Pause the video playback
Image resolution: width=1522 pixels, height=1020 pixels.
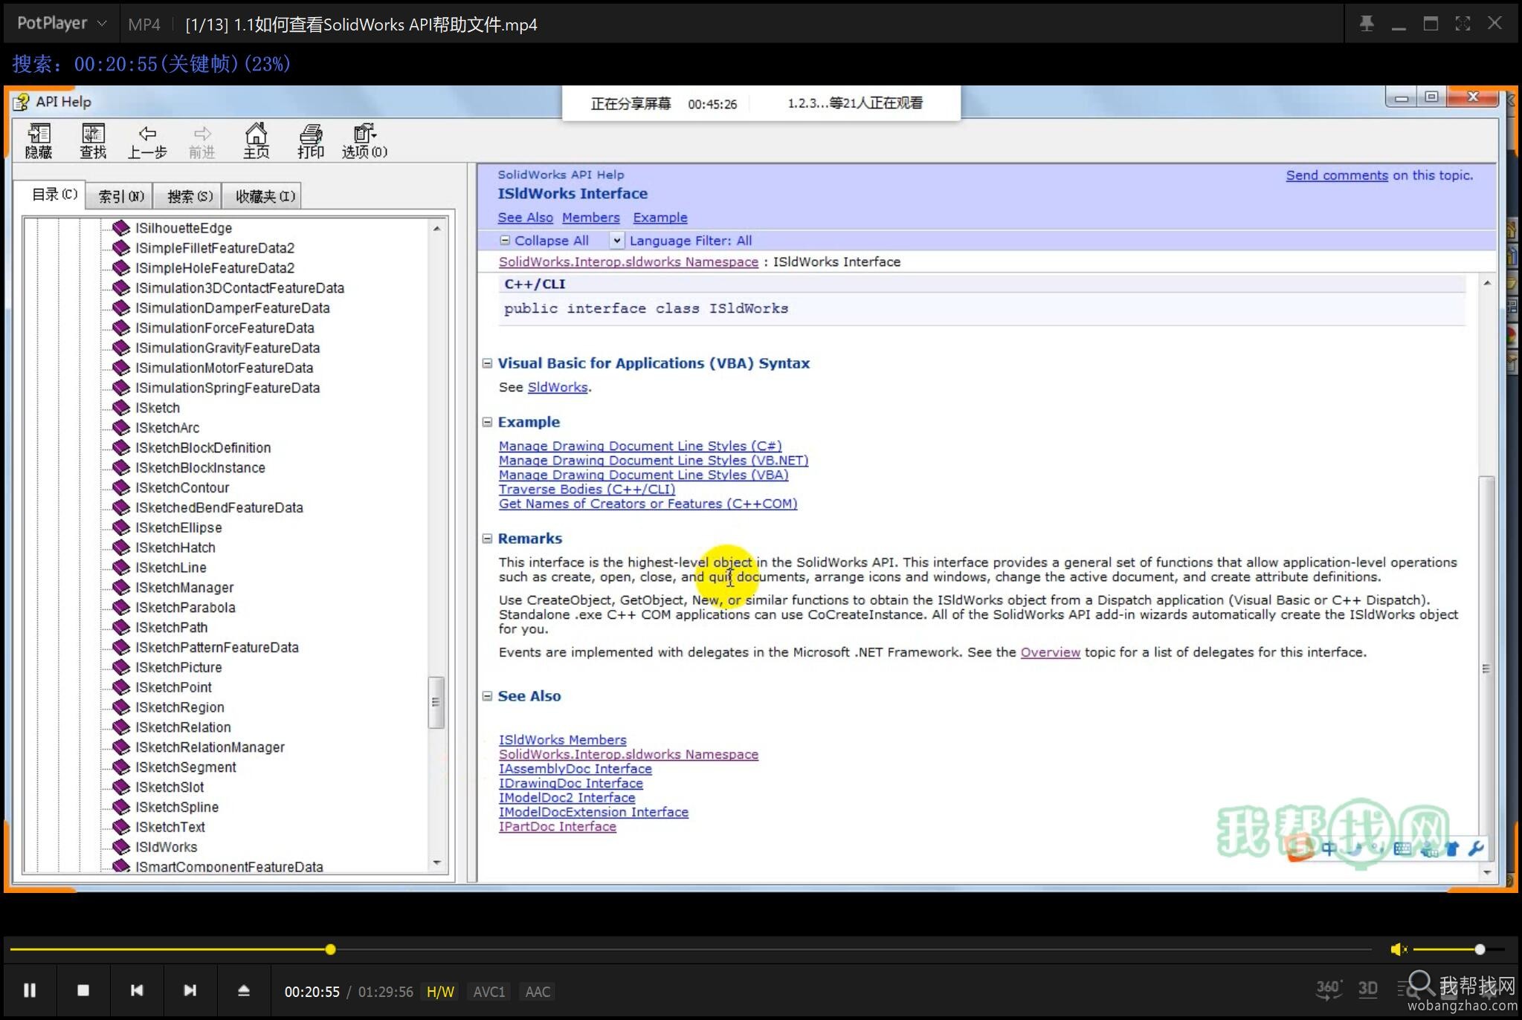tap(30, 990)
